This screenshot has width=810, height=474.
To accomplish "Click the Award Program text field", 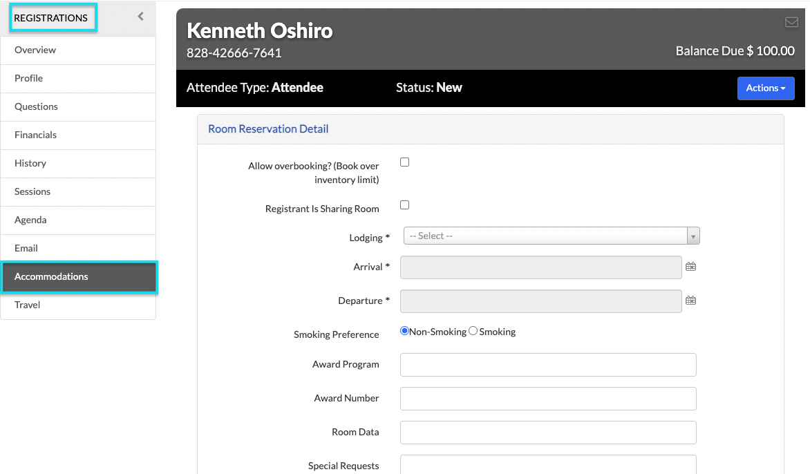I will 548,365.
